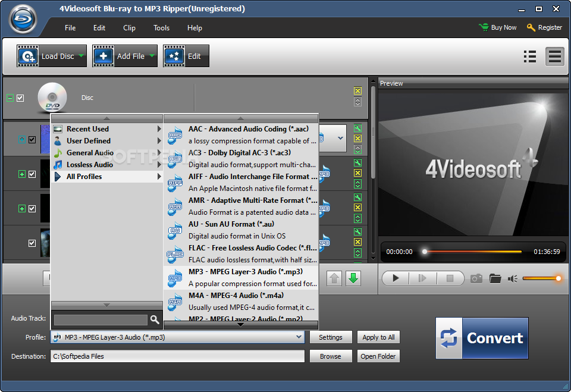This screenshot has width=571, height=392.
Task: Choose M4A - MPEG-4 Audio profile
Action: pos(241,301)
